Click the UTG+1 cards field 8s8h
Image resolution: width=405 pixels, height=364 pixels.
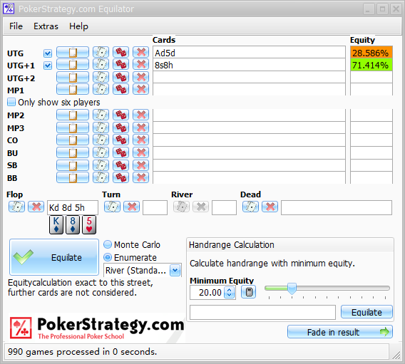pyautogui.click(x=249, y=65)
